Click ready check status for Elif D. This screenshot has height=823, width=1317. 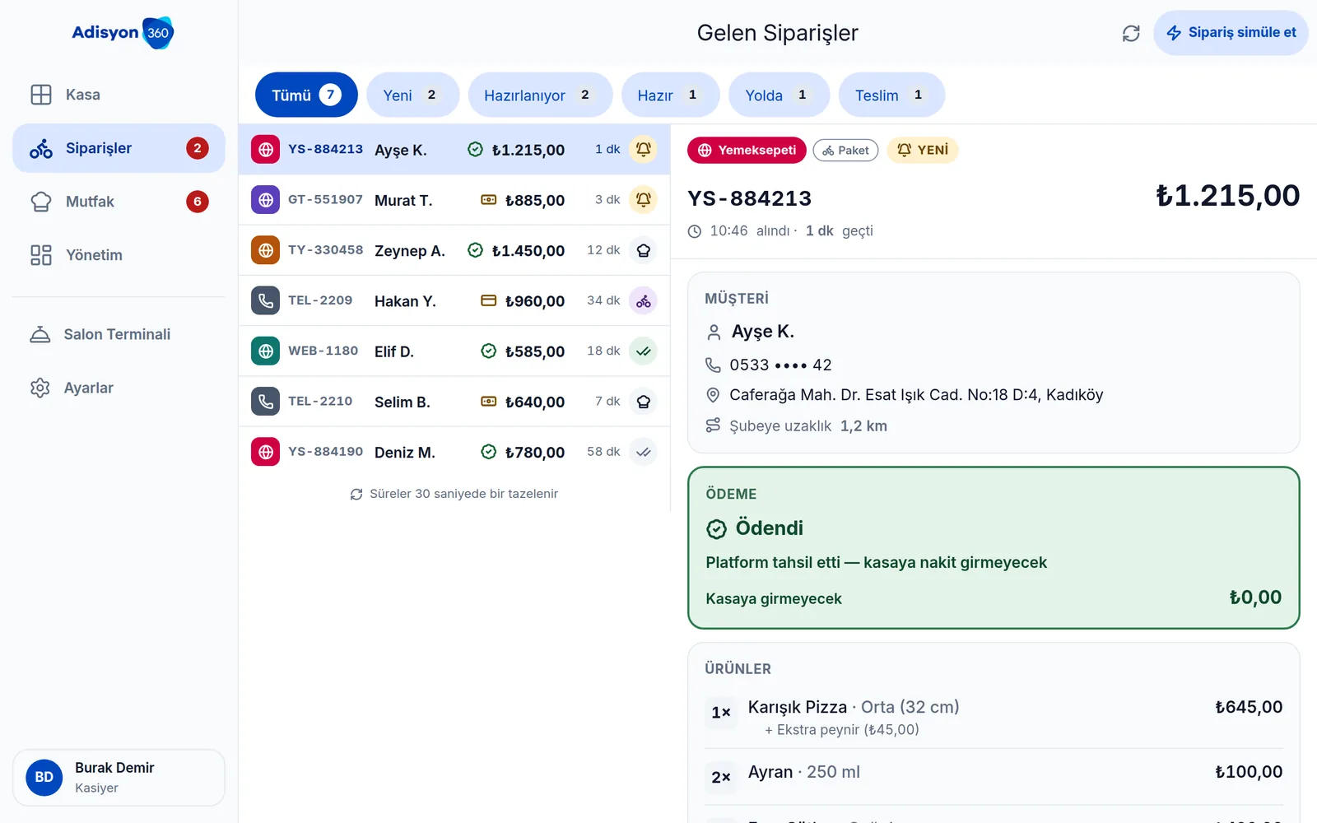(x=643, y=351)
